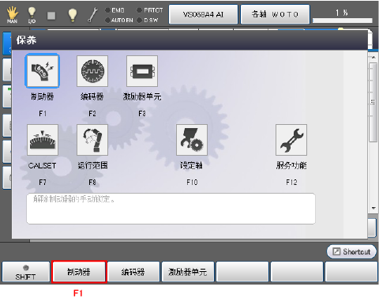Click the VS068A4 AI robot button

click(x=203, y=14)
